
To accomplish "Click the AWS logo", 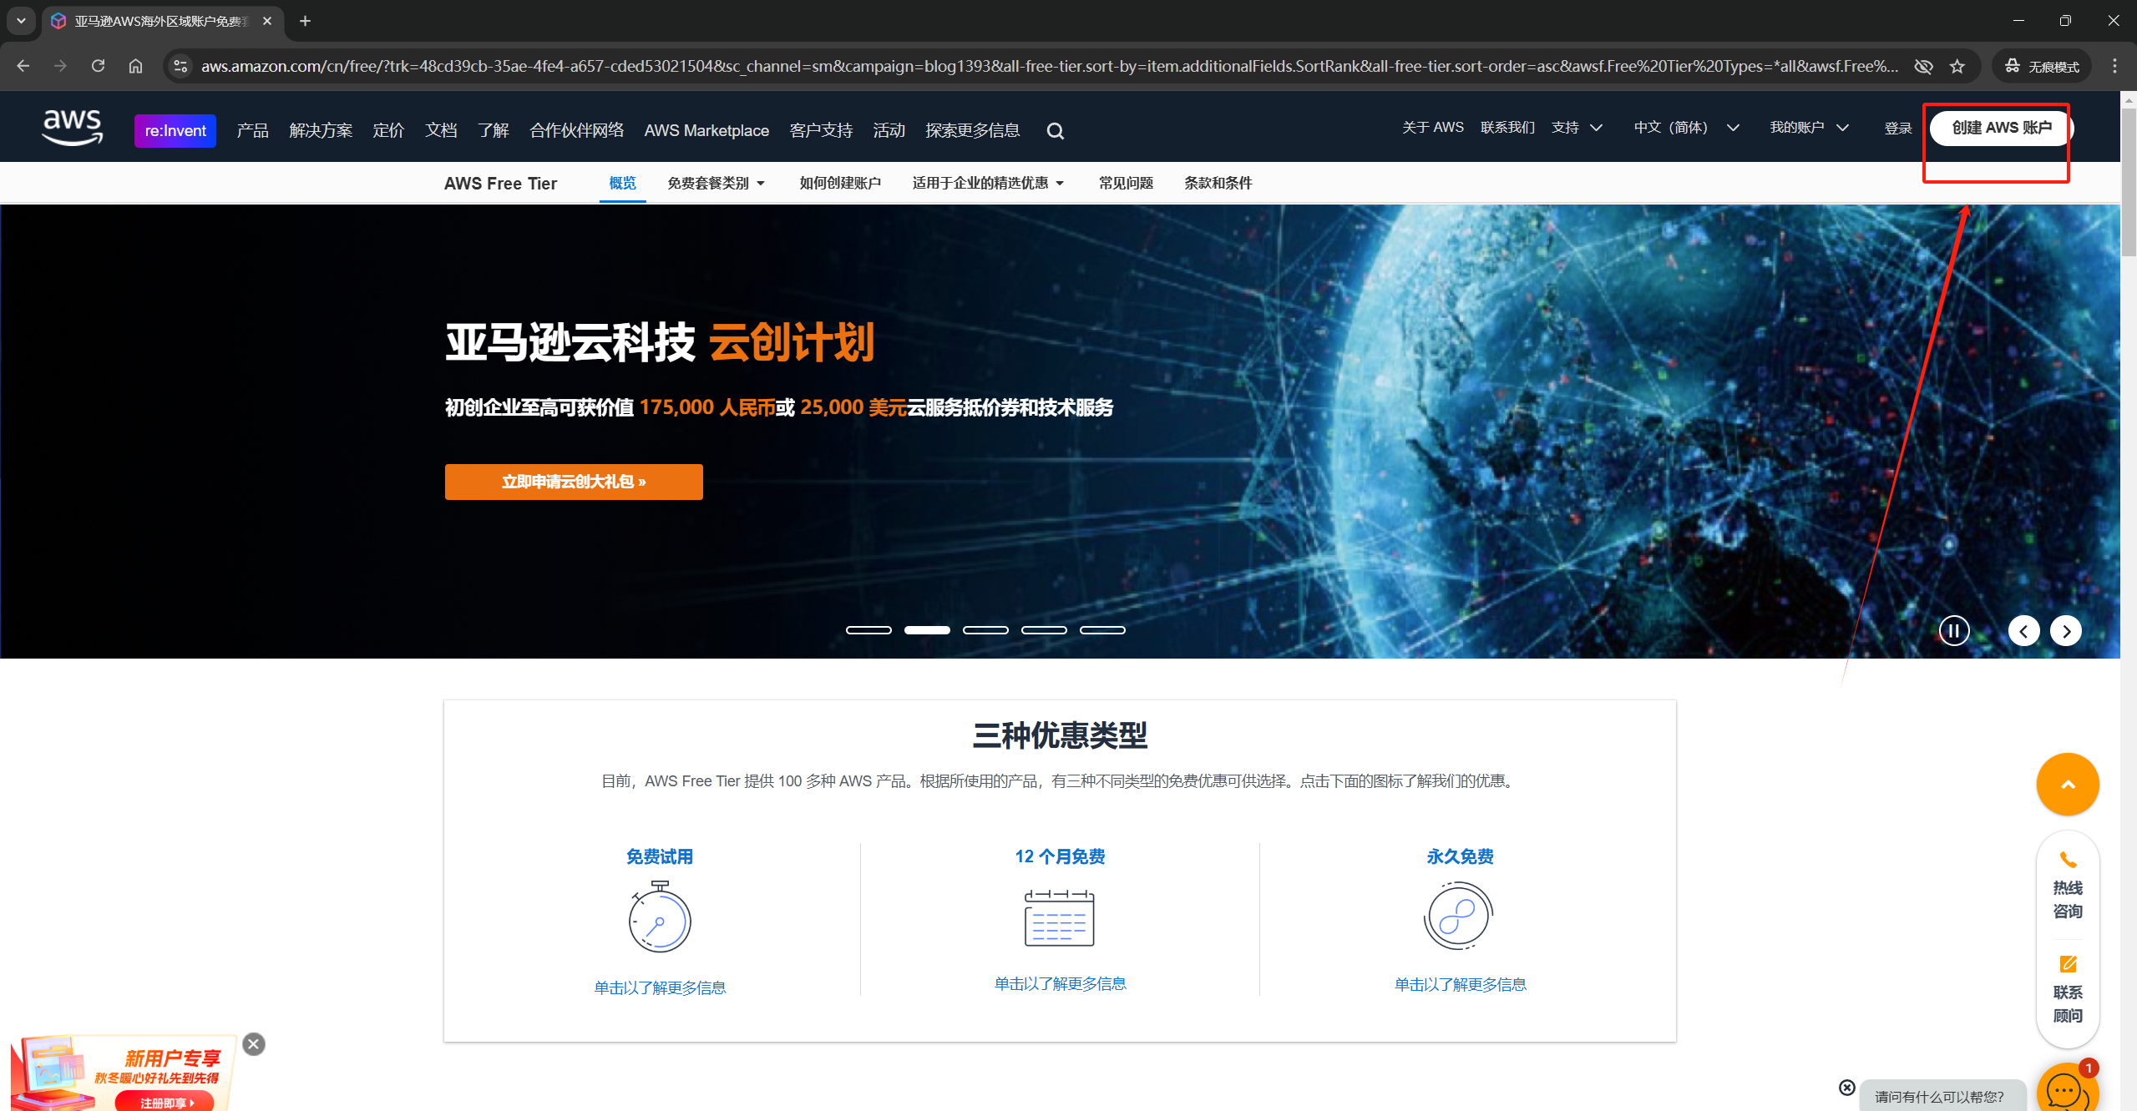I will tap(73, 128).
